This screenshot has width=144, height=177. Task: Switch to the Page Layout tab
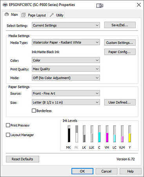tap(34, 15)
